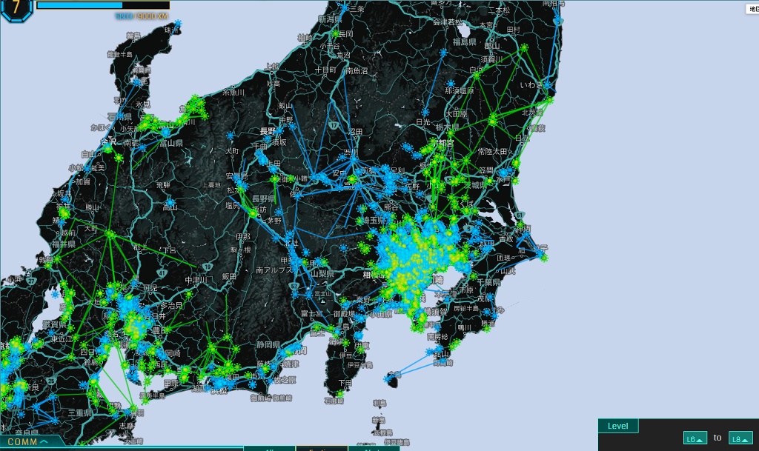Viewport: 759px width, 451px height.
Task: Click the 常陸太田 city label
Action: (x=492, y=151)
